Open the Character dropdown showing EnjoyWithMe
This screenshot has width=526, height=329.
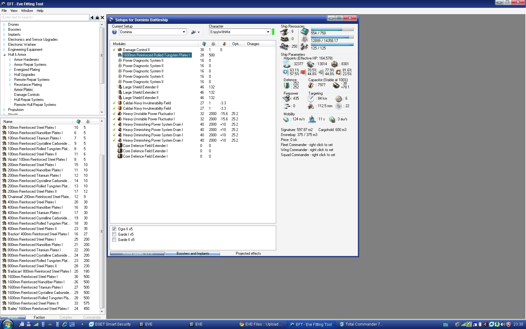(268, 32)
